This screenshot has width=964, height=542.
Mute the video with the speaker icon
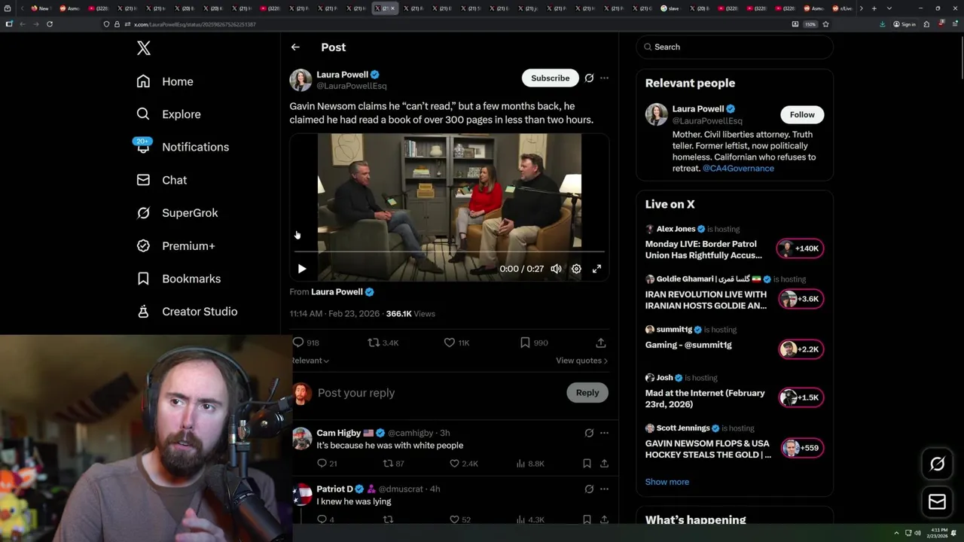(556, 269)
